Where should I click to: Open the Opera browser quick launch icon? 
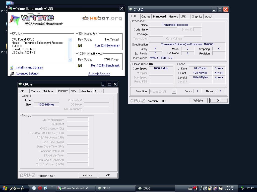[40, 188]
